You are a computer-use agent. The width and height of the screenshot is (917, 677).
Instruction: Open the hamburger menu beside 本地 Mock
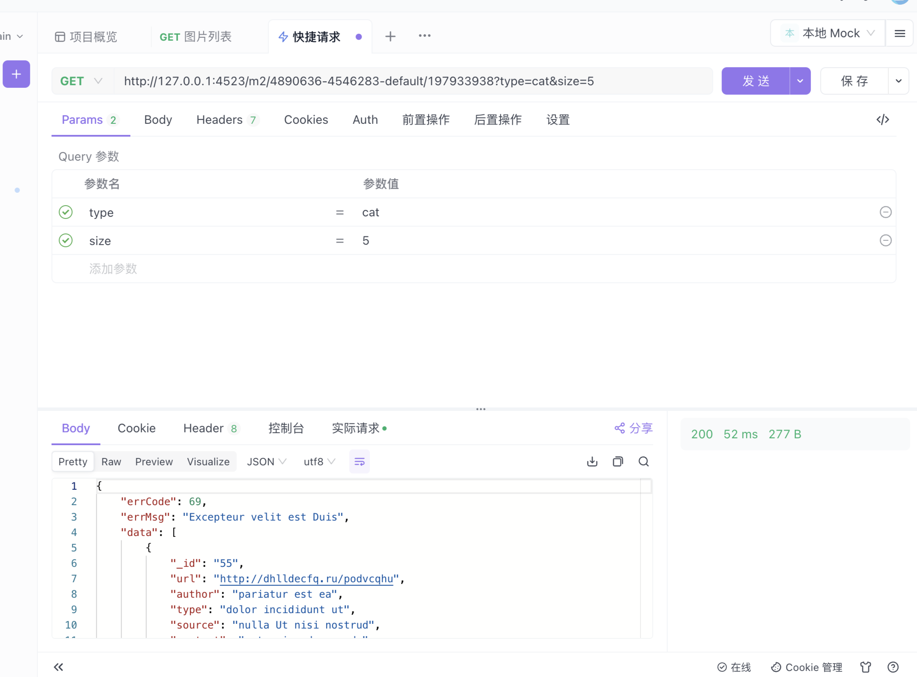900,33
